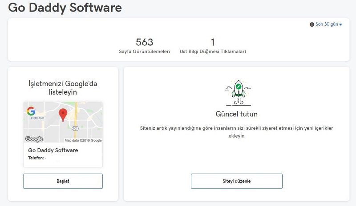
Task: Click the red map pin marker
Action: click(x=63, y=115)
